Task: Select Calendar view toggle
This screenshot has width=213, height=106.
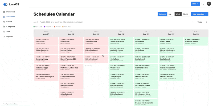Action: click(x=162, y=14)
